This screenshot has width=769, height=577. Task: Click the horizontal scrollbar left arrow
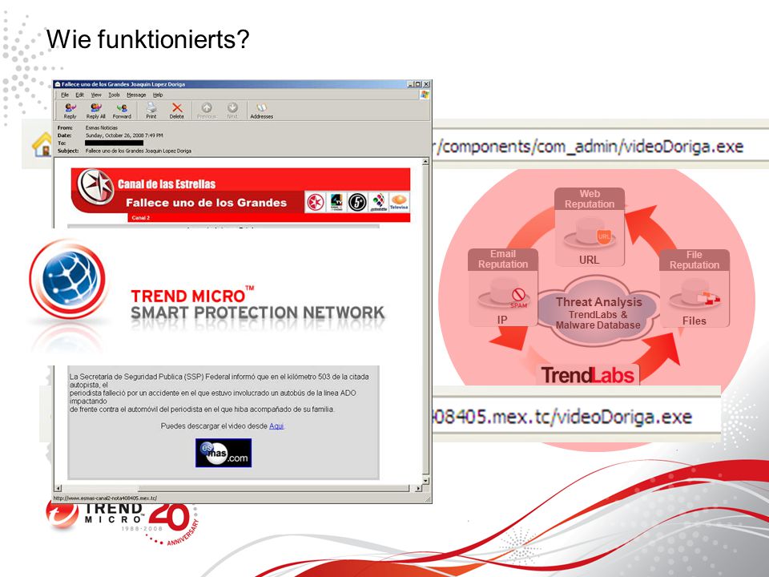click(x=58, y=488)
